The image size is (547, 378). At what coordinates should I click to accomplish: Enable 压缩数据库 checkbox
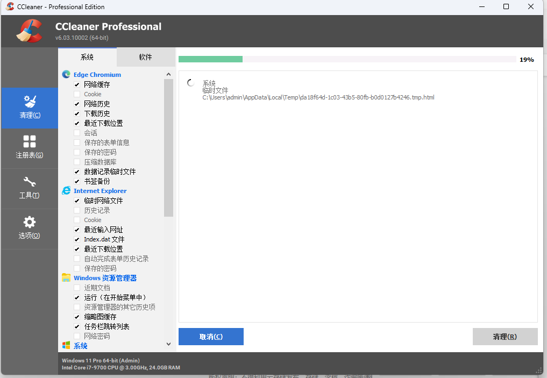click(x=77, y=162)
